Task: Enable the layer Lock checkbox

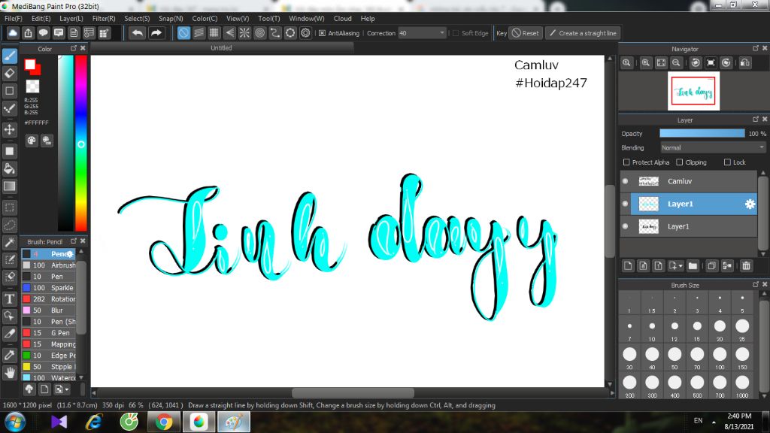Action: pyautogui.click(x=727, y=162)
